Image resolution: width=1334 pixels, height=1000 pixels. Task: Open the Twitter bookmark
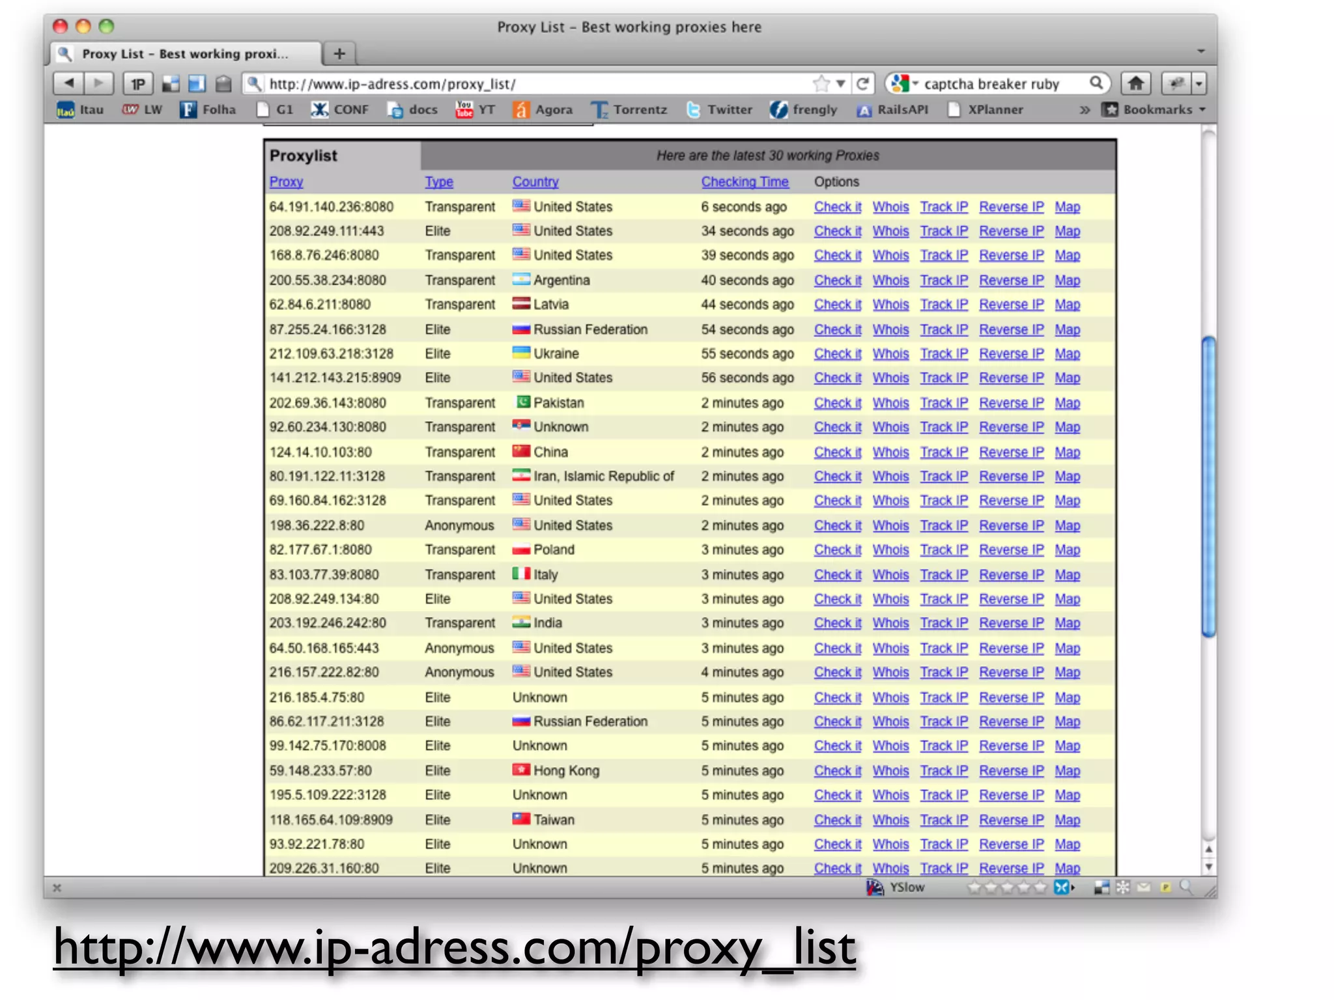[720, 109]
